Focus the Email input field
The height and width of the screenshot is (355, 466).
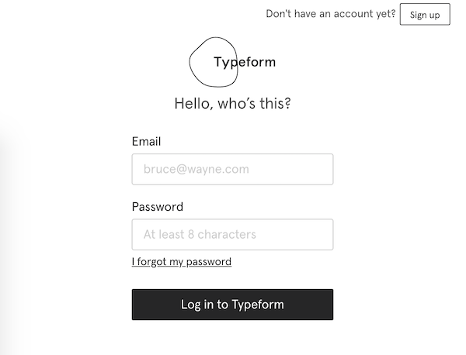[x=232, y=169]
